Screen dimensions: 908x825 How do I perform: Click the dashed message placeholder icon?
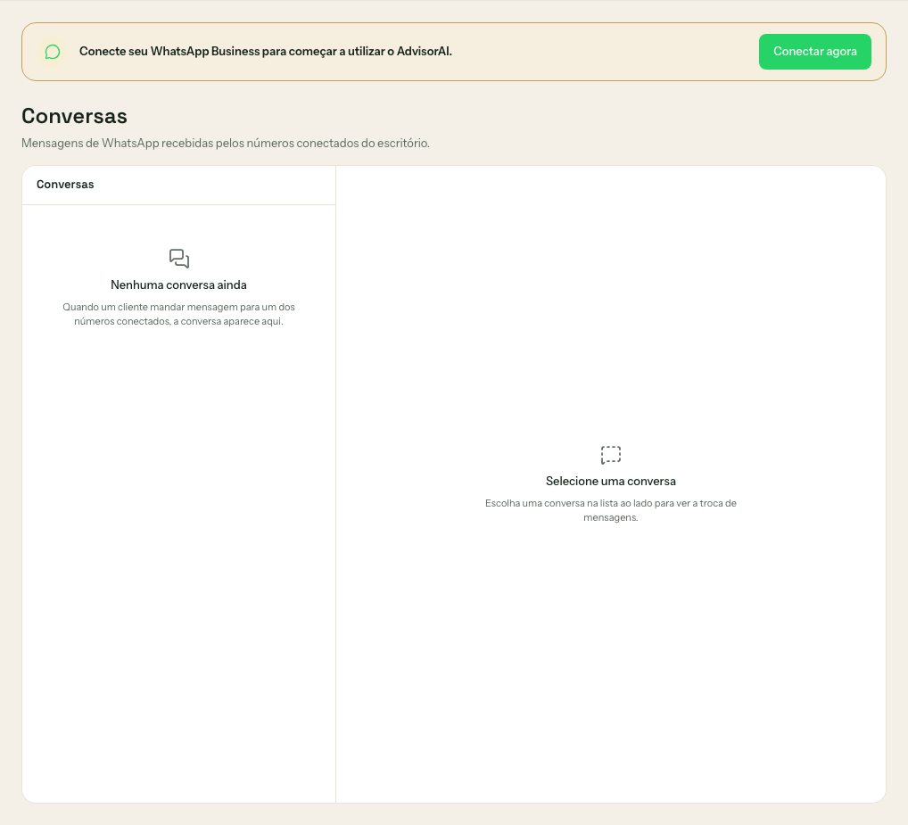(x=611, y=455)
